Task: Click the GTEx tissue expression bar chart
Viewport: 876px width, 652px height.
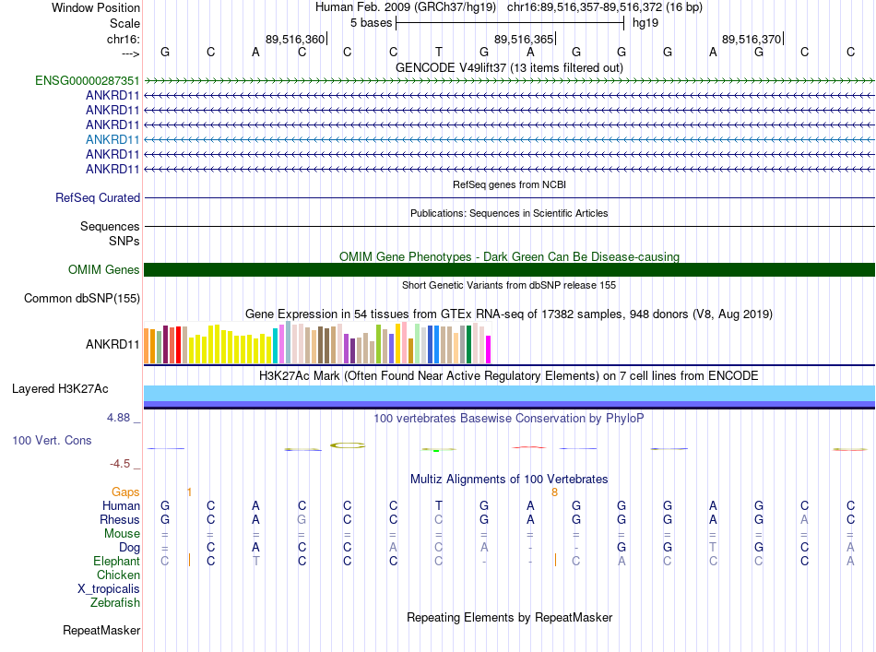Action: point(317,343)
